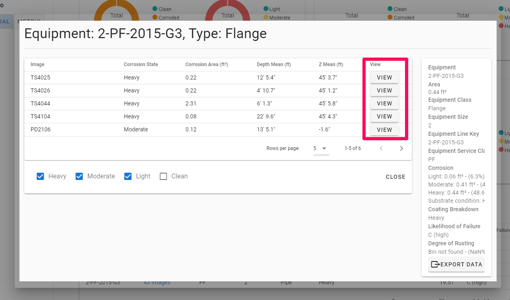Enable the Clean corrosion checkbox
The width and height of the screenshot is (510, 300).
163,176
